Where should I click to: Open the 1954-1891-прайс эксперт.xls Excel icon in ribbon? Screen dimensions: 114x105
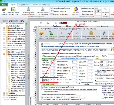tap(13, 9)
